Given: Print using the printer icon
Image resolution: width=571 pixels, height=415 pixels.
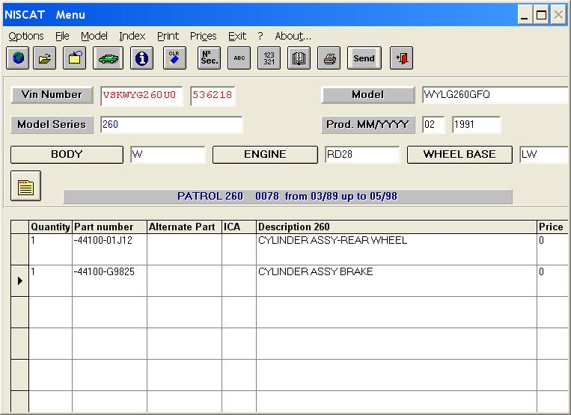Looking at the screenshot, I should (329, 58).
